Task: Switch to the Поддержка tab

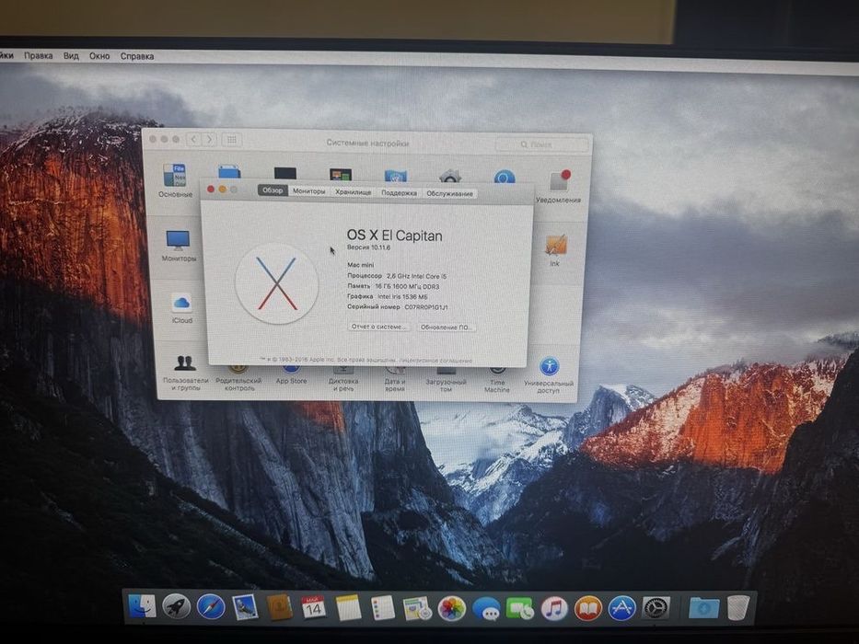Action: coord(399,193)
